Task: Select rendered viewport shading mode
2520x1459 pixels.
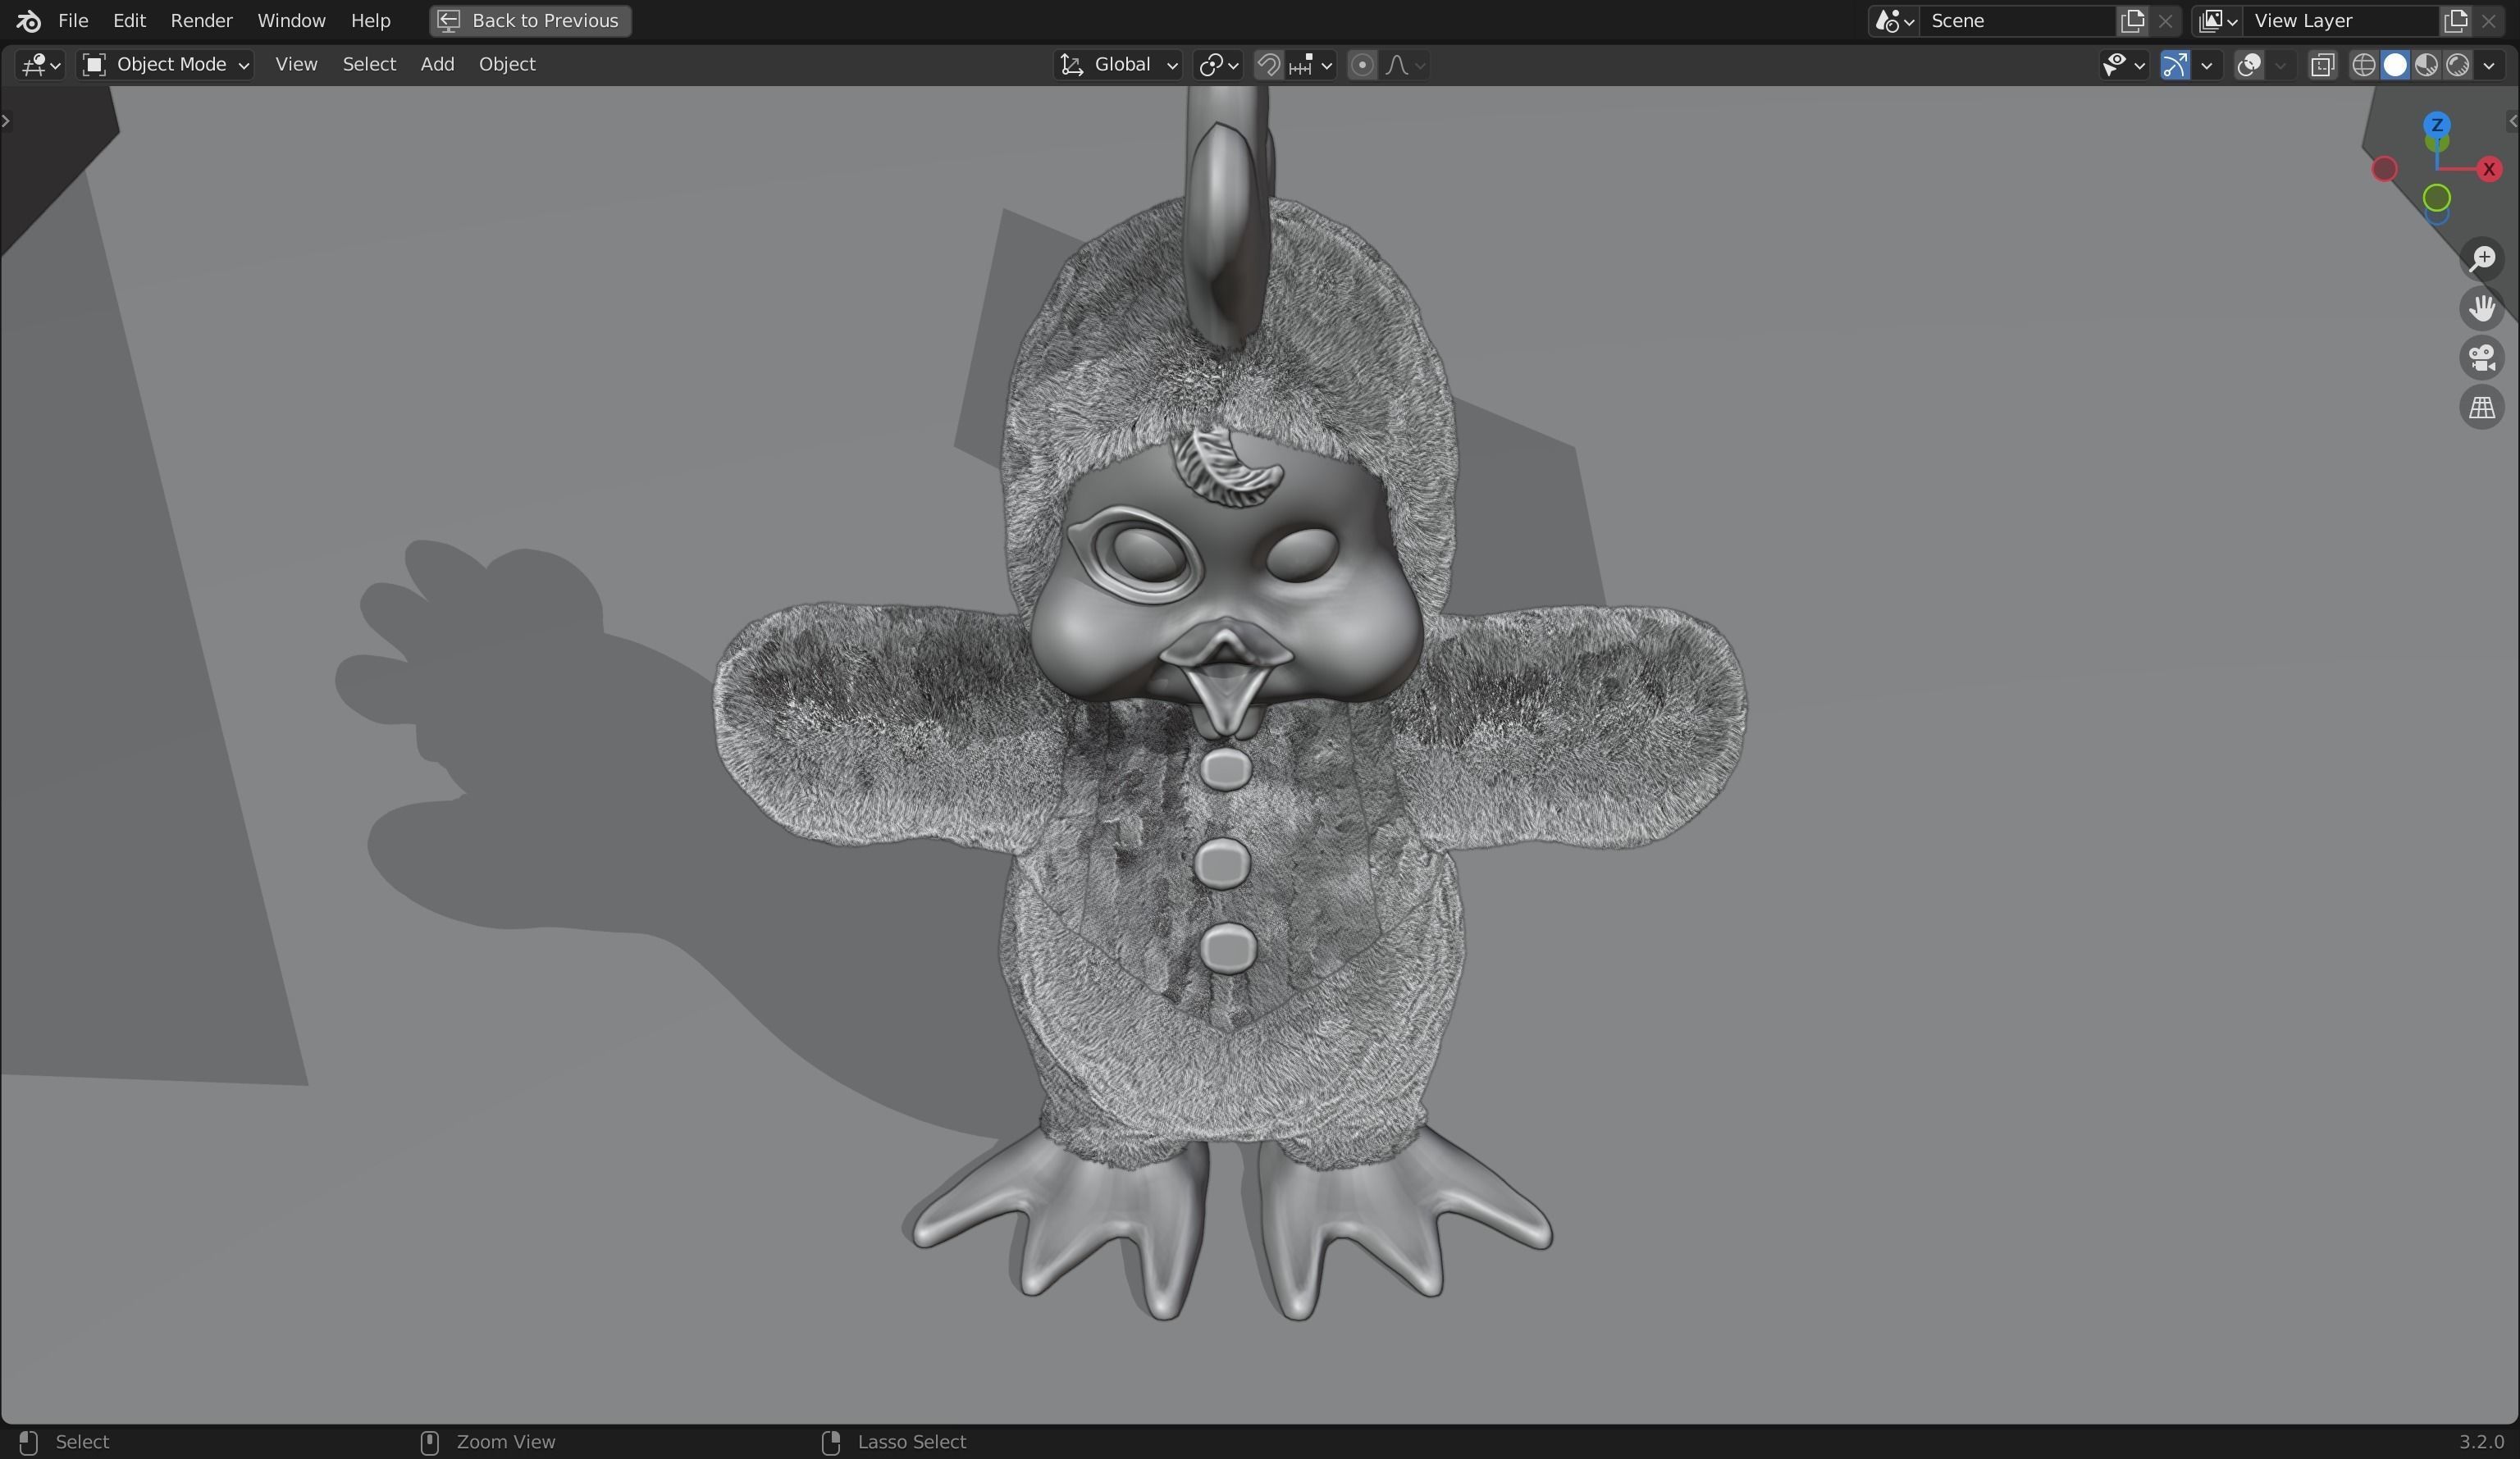Action: (x=2458, y=65)
